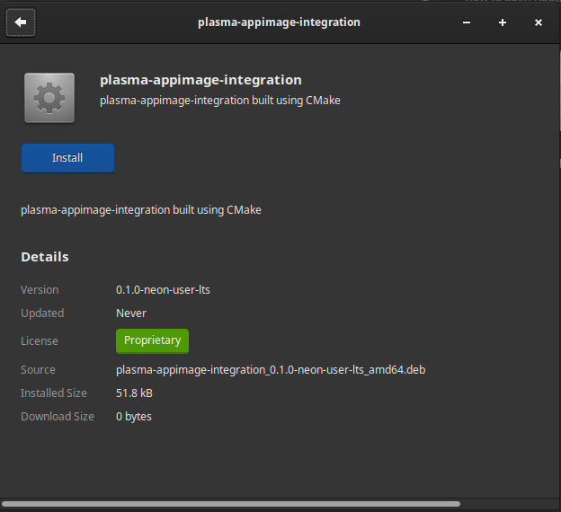Open the Proprietary license badge
Screen dimensions: 561x512
tap(152, 340)
